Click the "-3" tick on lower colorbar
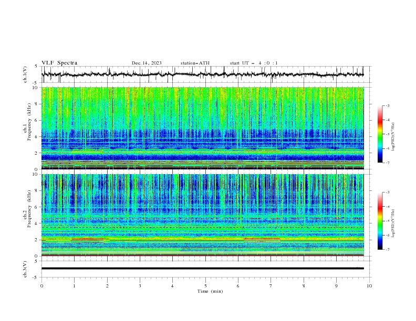 point(388,192)
